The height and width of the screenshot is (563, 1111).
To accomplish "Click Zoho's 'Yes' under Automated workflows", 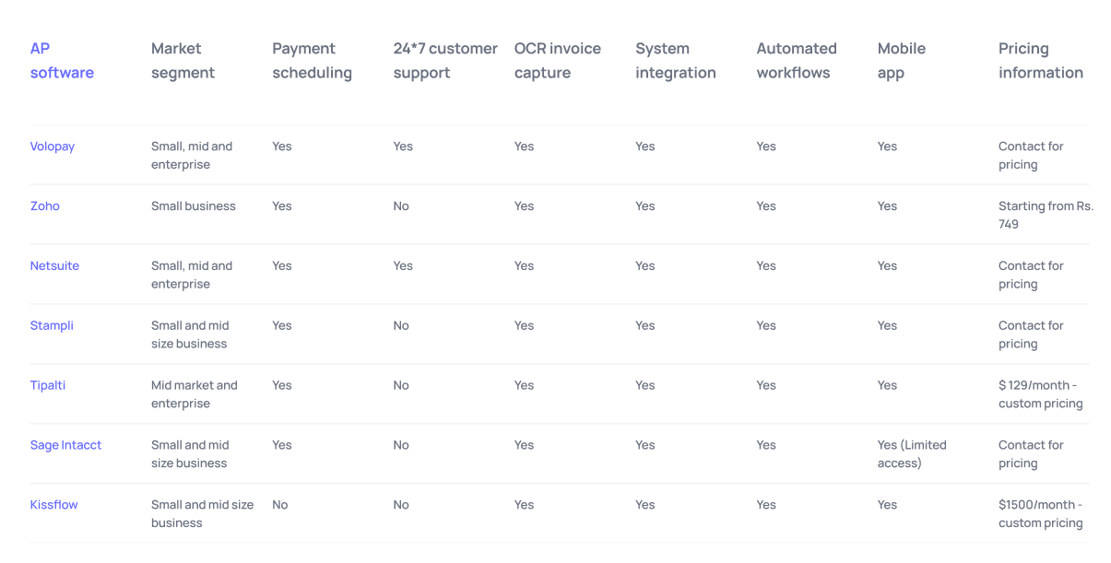I will pos(766,206).
